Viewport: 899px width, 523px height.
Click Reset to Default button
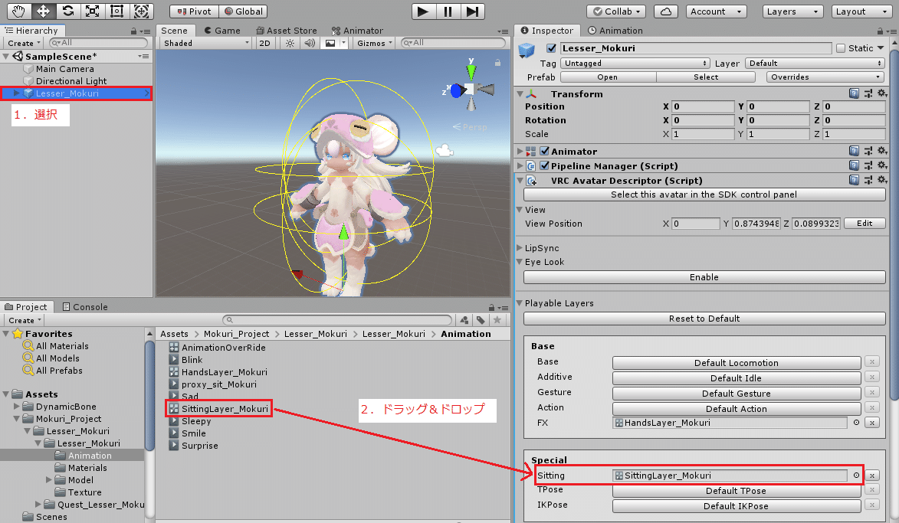[x=704, y=319]
